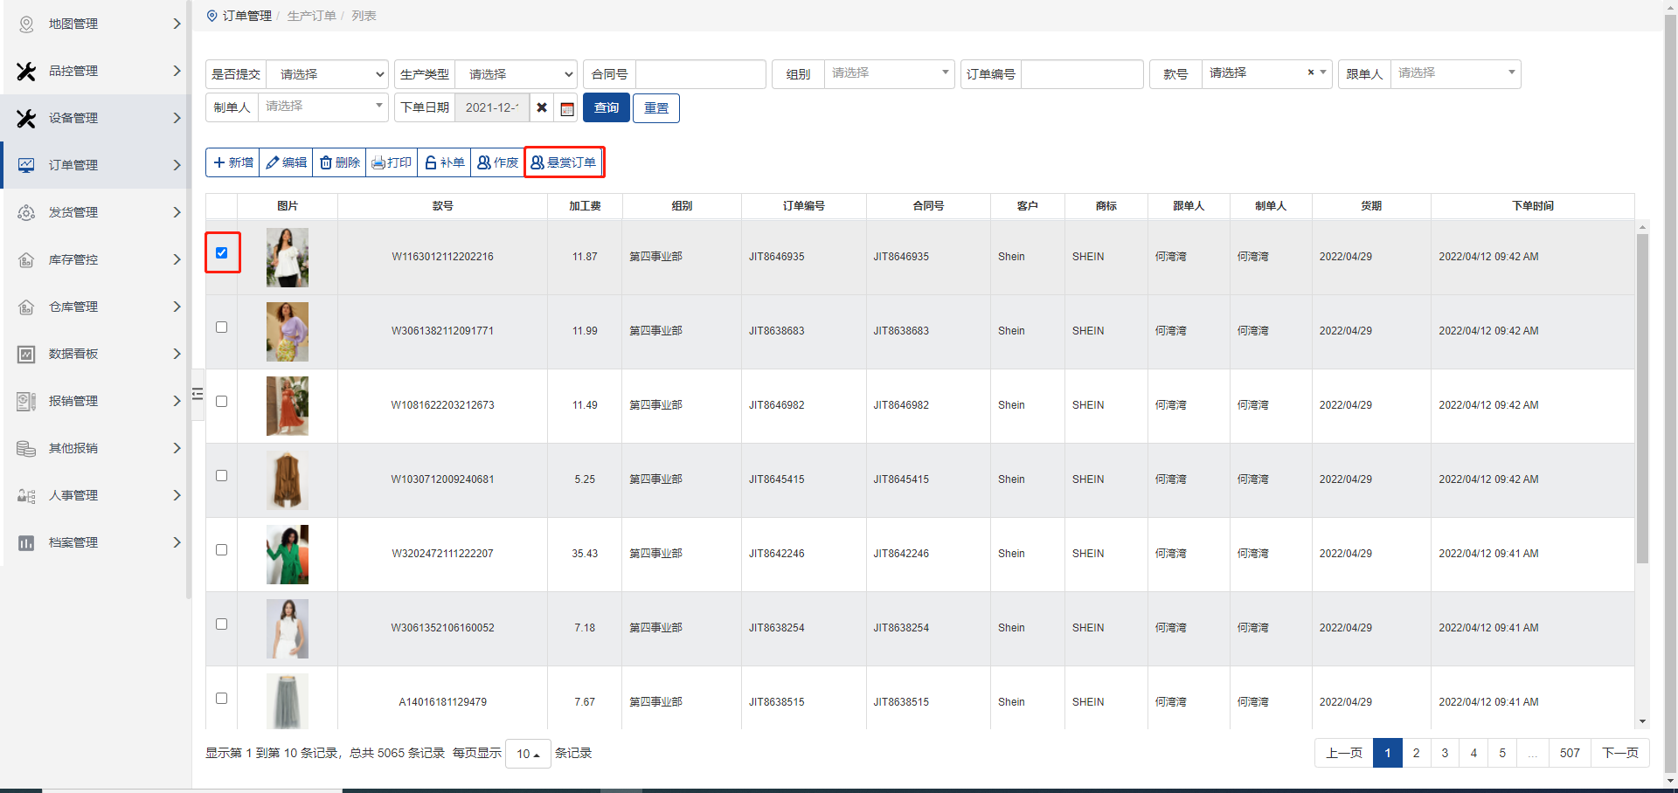Open the 生产类型 dropdown
This screenshot has height=793, width=1678.
(516, 74)
